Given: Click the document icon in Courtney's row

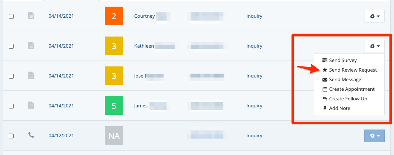Looking at the screenshot, I should click(31, 16).
